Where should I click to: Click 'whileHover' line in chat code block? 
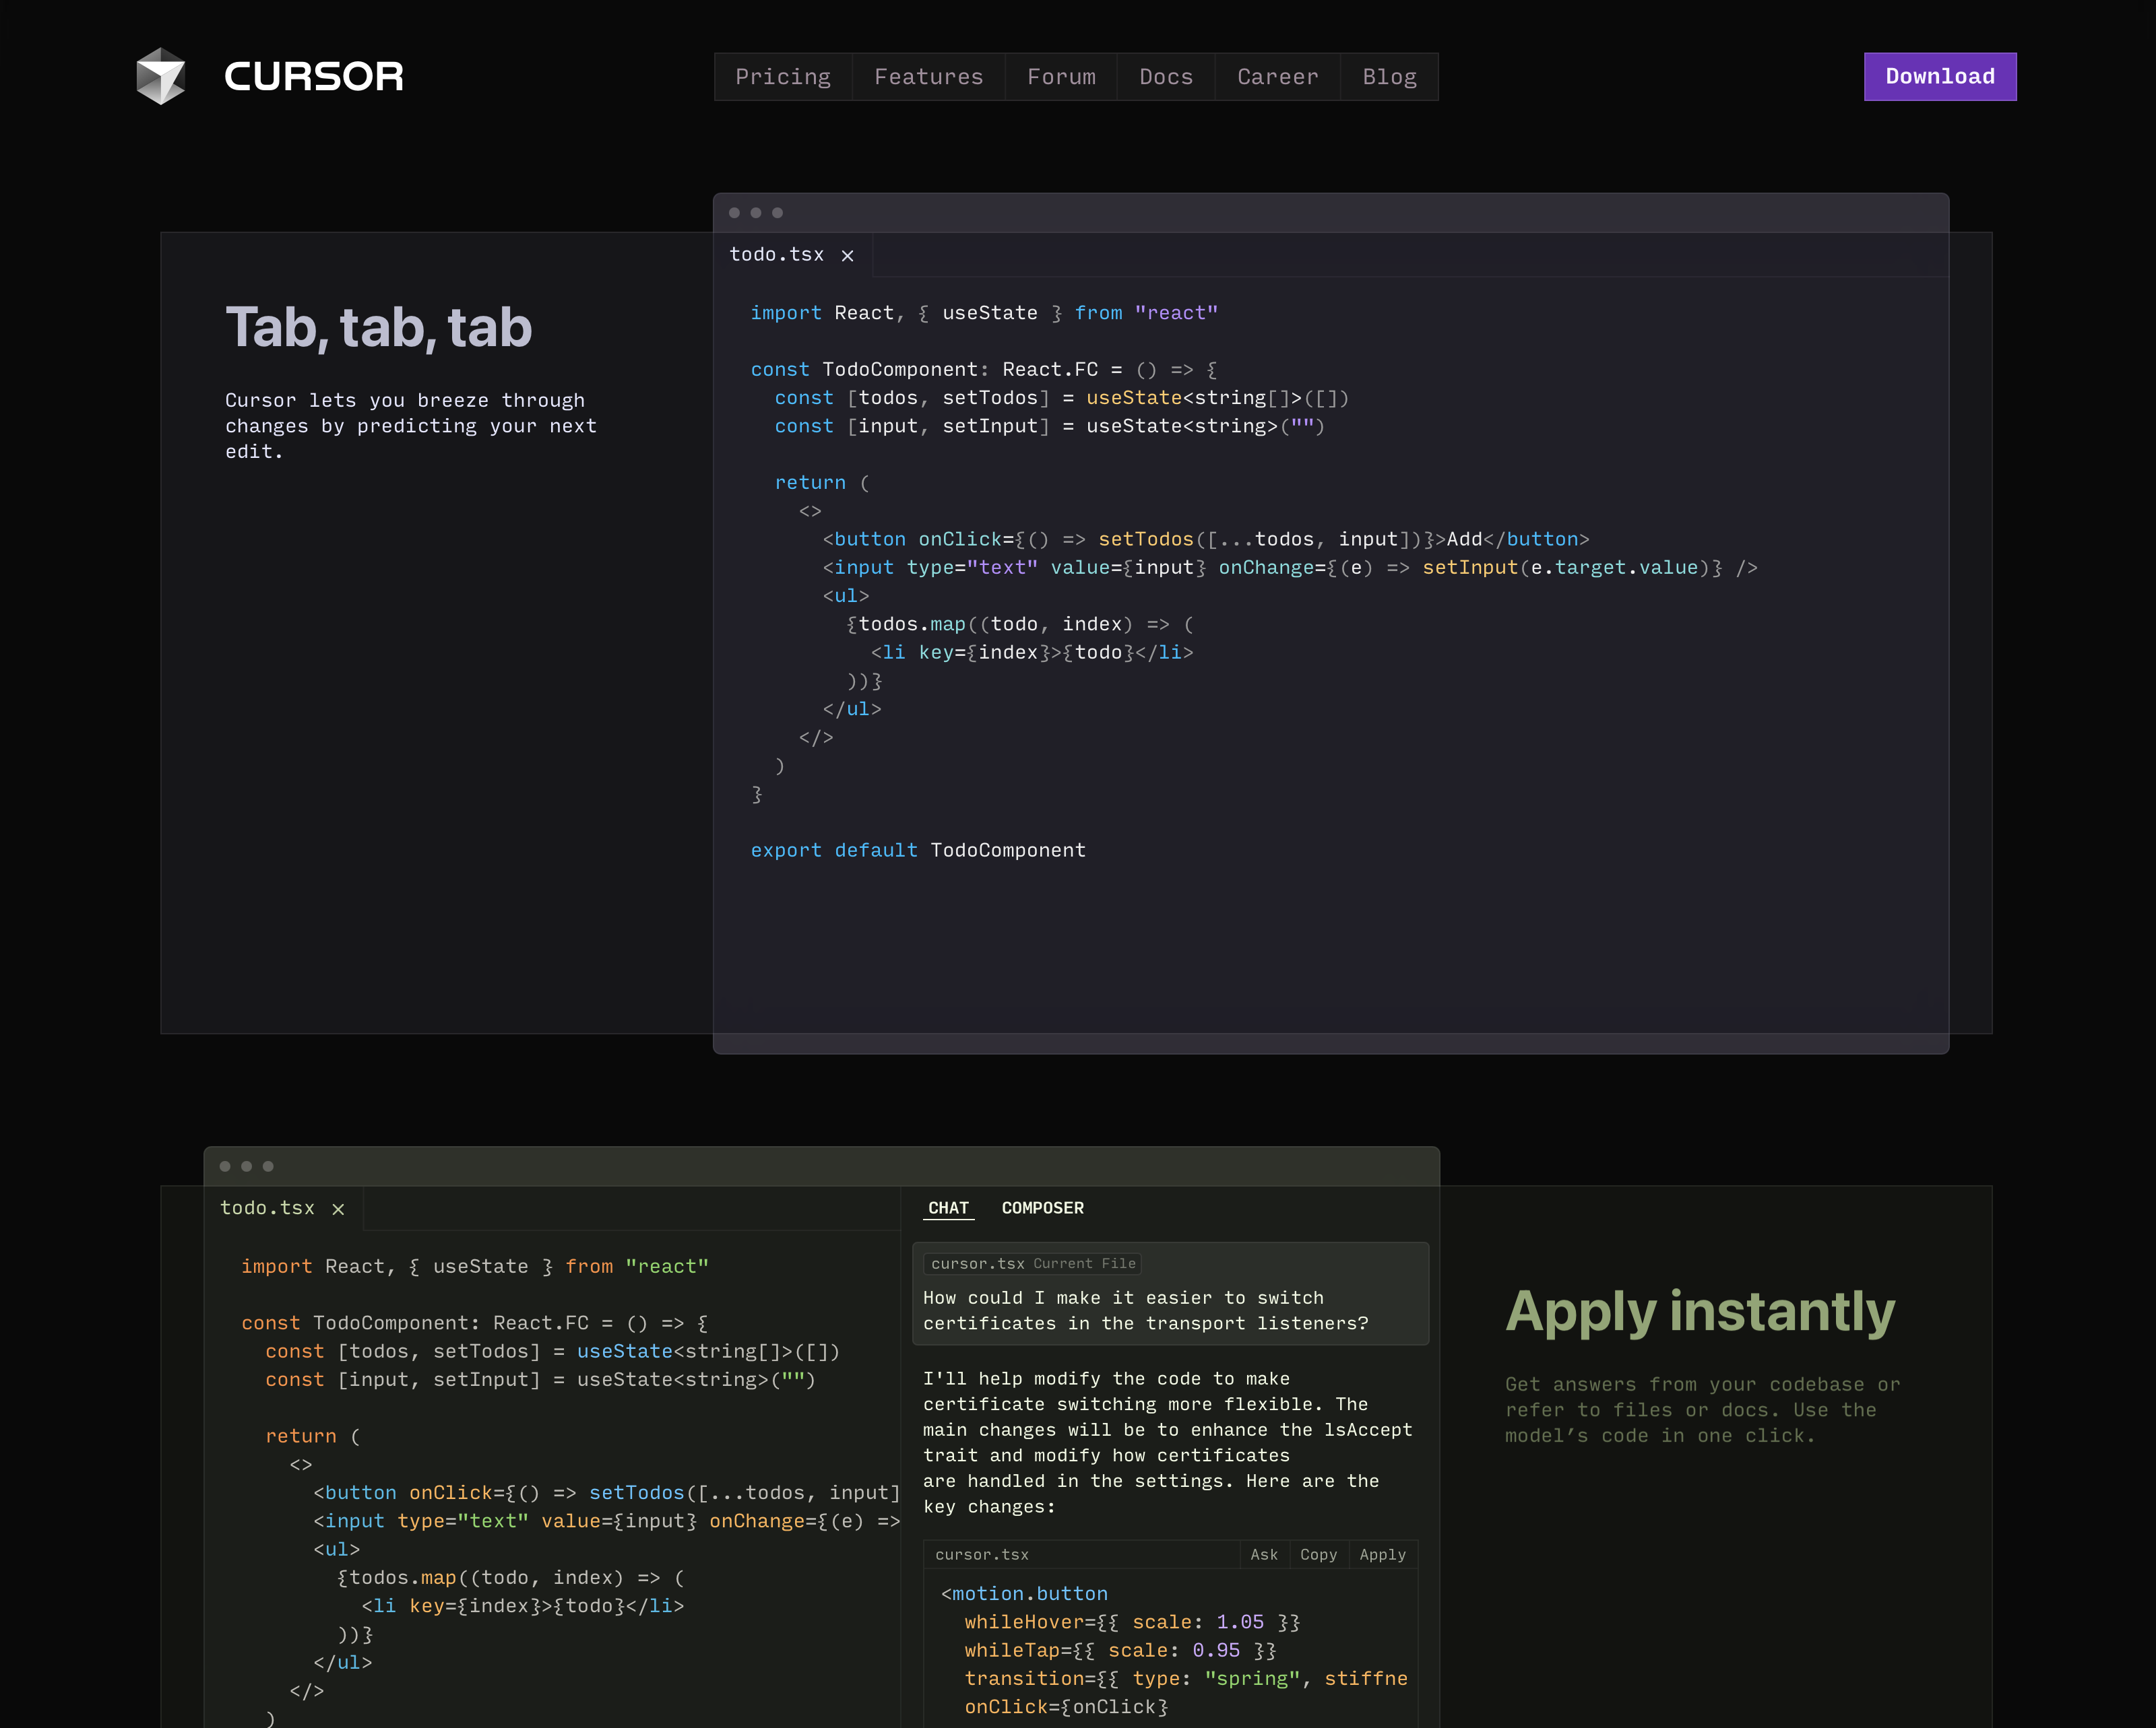(1132, 1622)
